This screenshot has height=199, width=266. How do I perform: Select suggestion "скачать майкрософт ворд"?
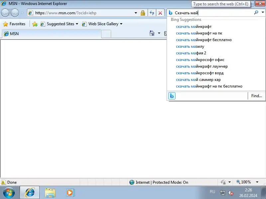tap(216, 73)
